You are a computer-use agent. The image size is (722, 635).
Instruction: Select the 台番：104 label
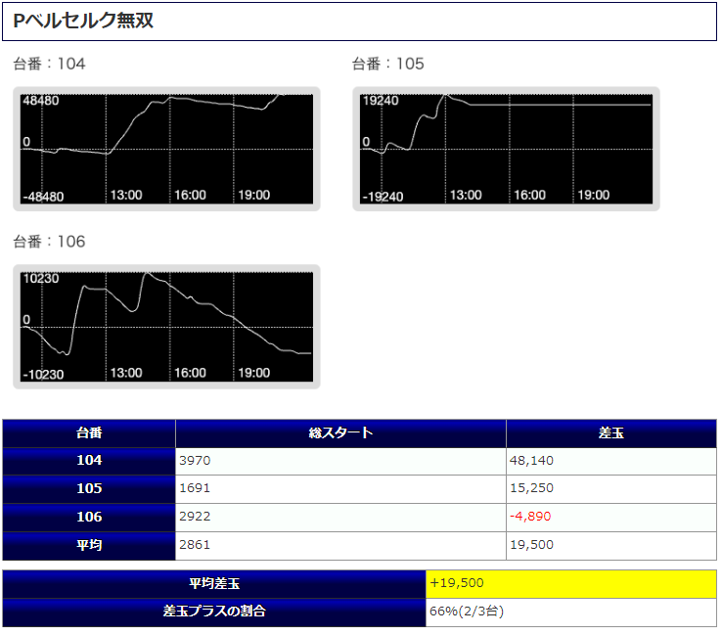pyautogui.click(x=49, y=64)
